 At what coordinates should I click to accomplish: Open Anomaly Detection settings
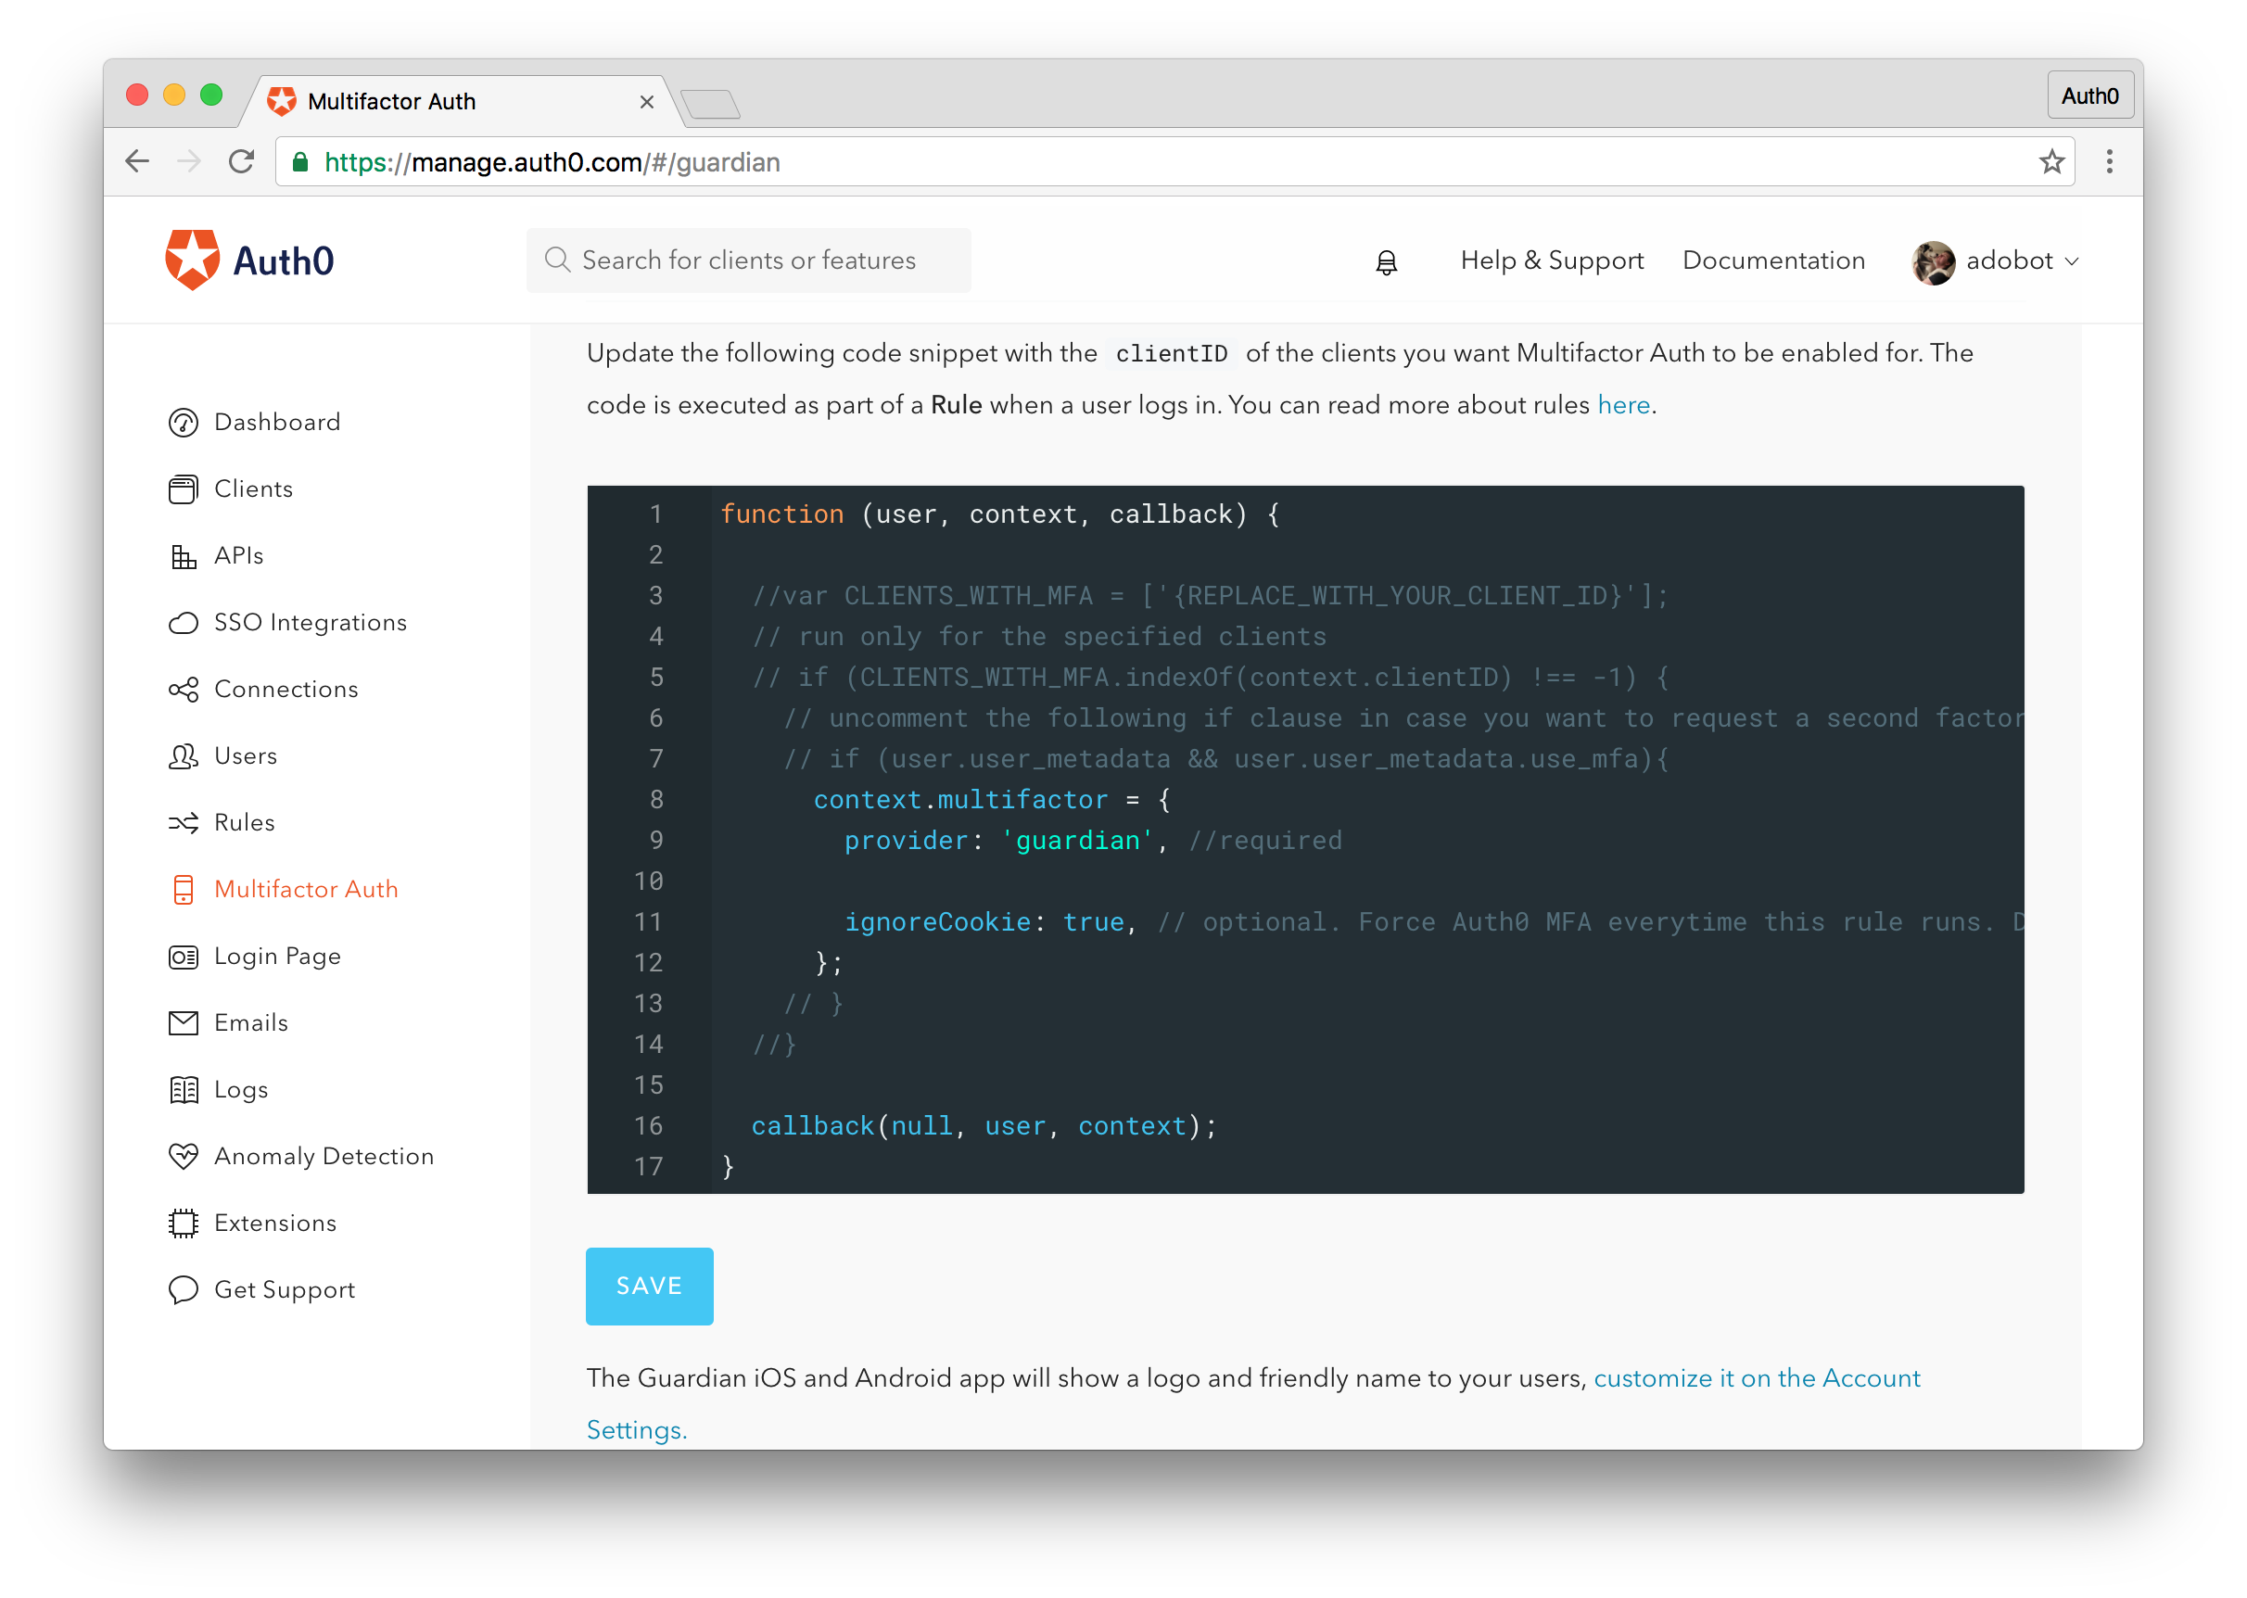[x=323, y=1156]
